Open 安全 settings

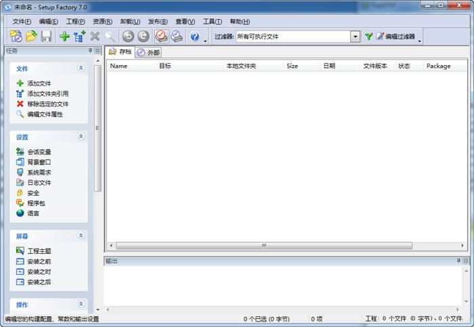click(x=28, y=193)
